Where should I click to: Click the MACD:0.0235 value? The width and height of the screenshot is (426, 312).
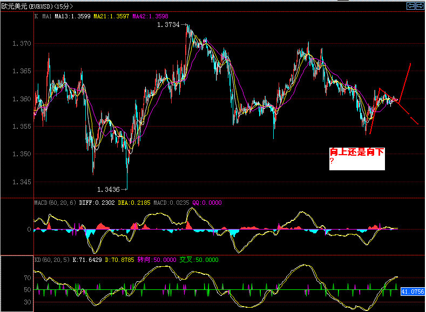(171, 203)
